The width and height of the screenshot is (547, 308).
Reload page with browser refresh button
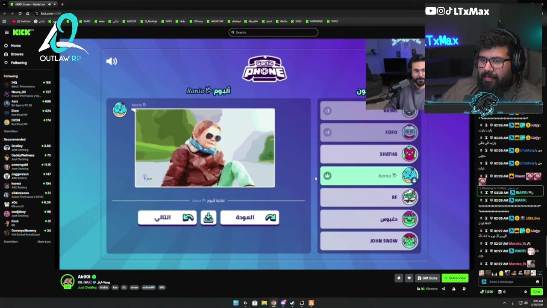[20, 13]
